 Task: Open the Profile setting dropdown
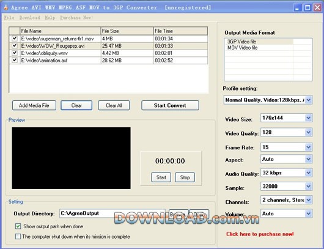point(308,100)
